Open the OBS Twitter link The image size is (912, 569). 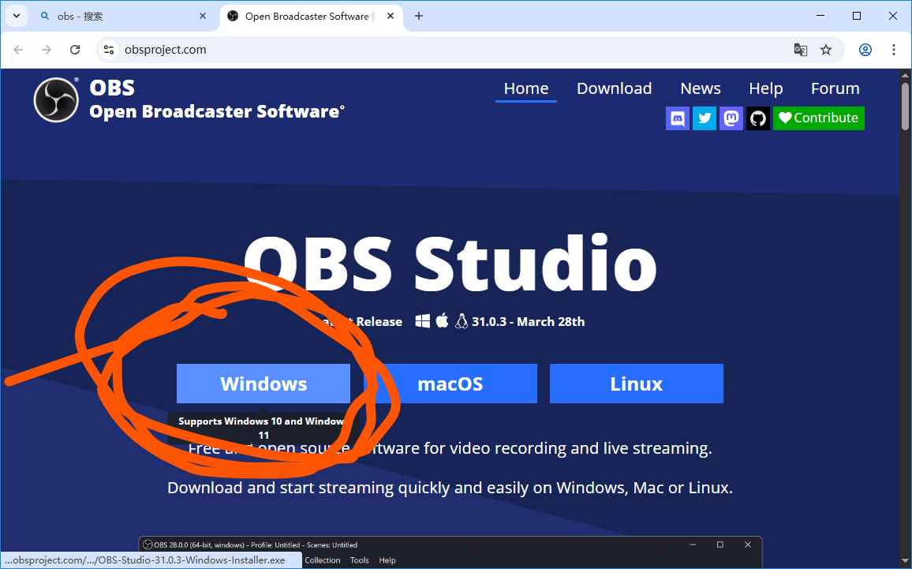click(705, 118)
